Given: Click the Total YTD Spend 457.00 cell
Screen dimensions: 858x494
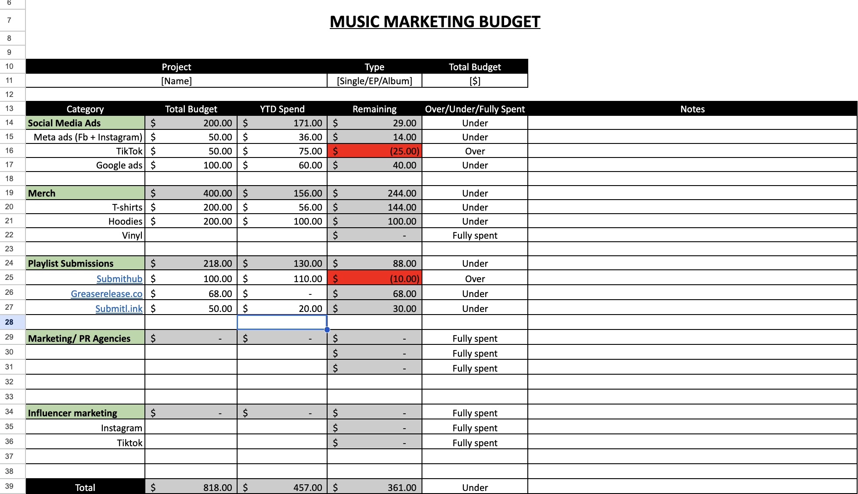Looking at the screenshot, I should point(282,487).
